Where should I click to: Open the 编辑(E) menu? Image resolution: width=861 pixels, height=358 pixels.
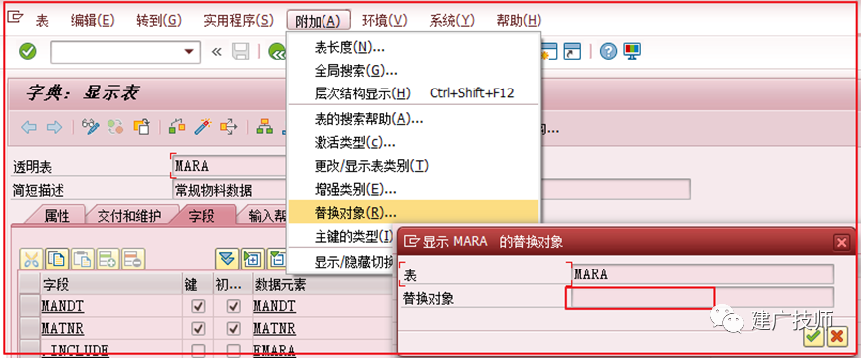93,21
